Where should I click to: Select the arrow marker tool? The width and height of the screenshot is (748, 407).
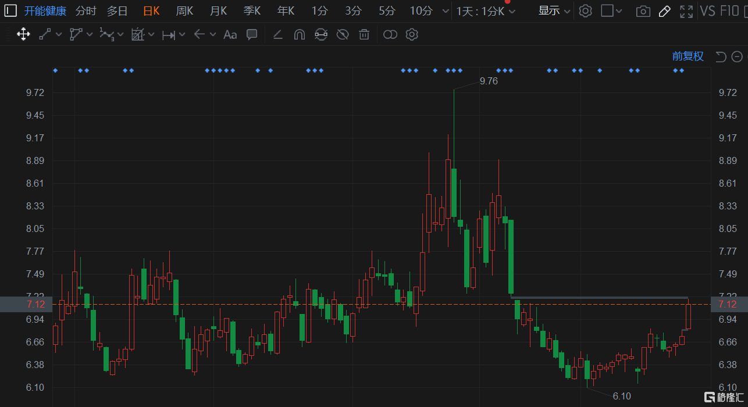pos(199,34)
